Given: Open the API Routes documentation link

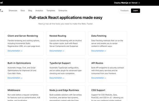Looking at the screenshot, I should pyautogui.click(x=99, y=78).
